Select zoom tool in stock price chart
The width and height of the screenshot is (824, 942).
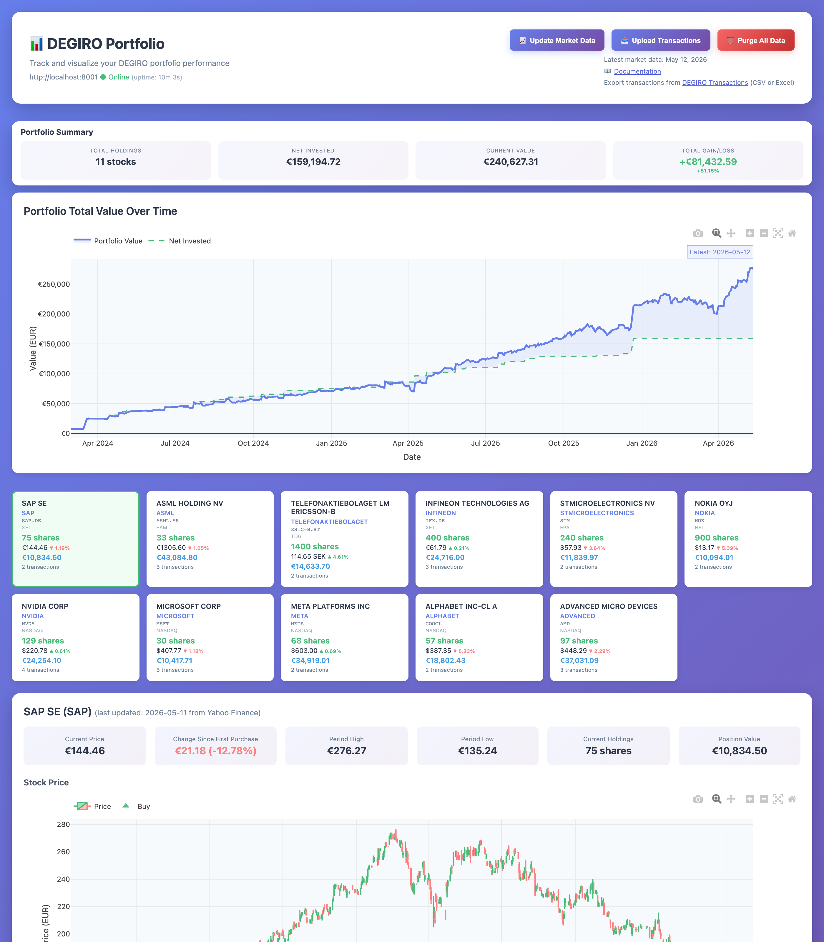pyautogui.click(x=716, y=799)
